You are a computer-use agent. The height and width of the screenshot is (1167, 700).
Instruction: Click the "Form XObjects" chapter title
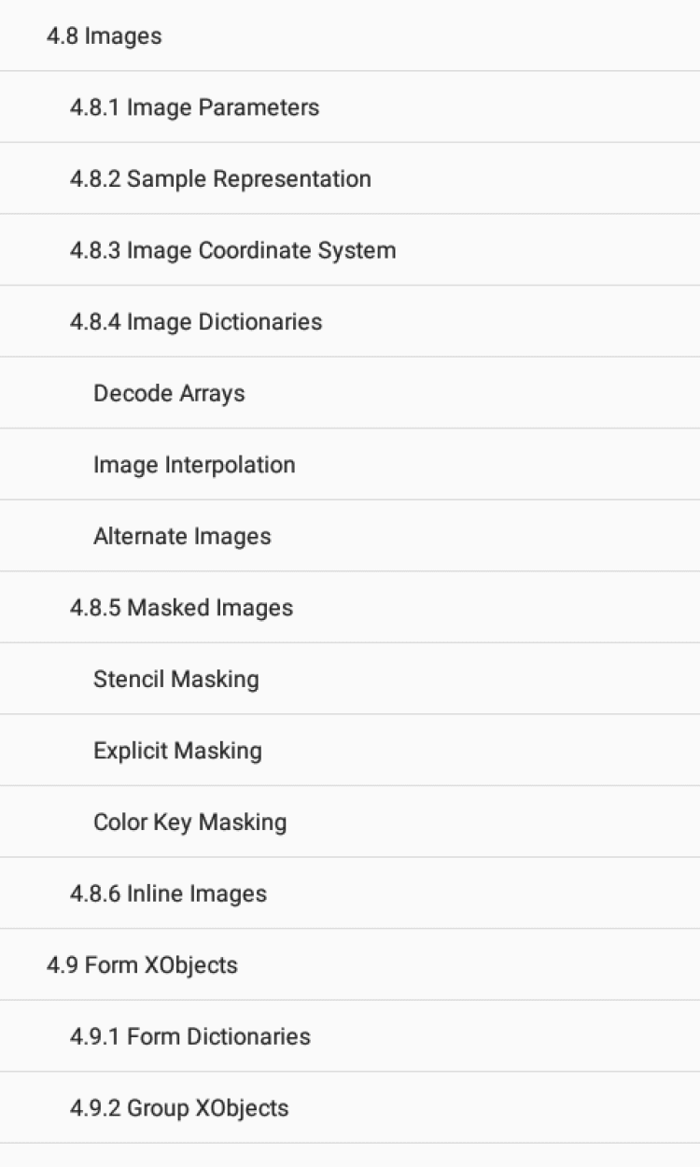point(161,964)
